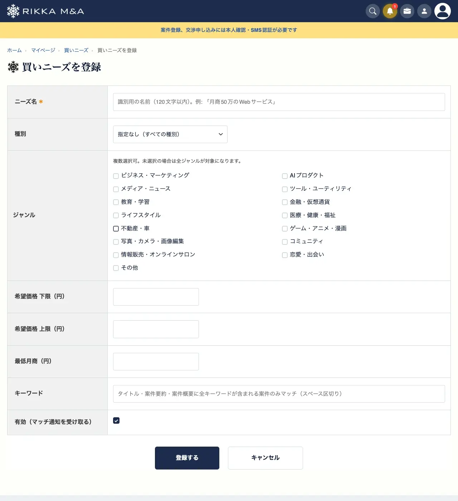Check 不動産・車 genre
458x501 pixels.
coord(116,229)
